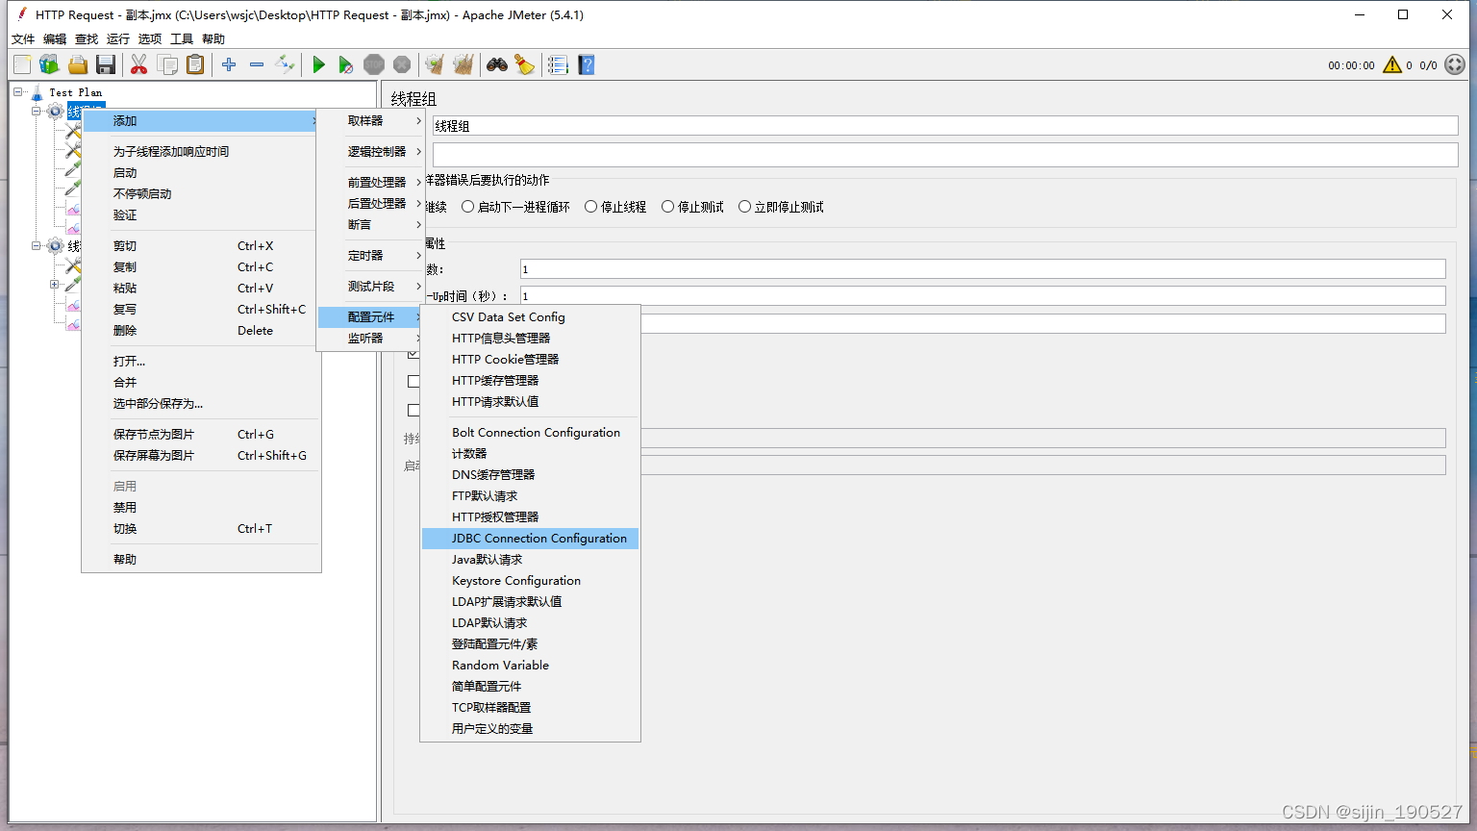Open the 逻辑控制器 submenu
Viewport: 1477px width, 831px height.
(x=371, y=151)
